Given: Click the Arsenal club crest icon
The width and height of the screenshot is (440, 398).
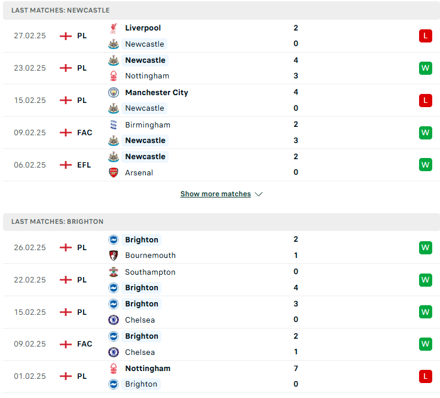Looking at the screenshot, I should pyautogui.click(x=114, y=172).
